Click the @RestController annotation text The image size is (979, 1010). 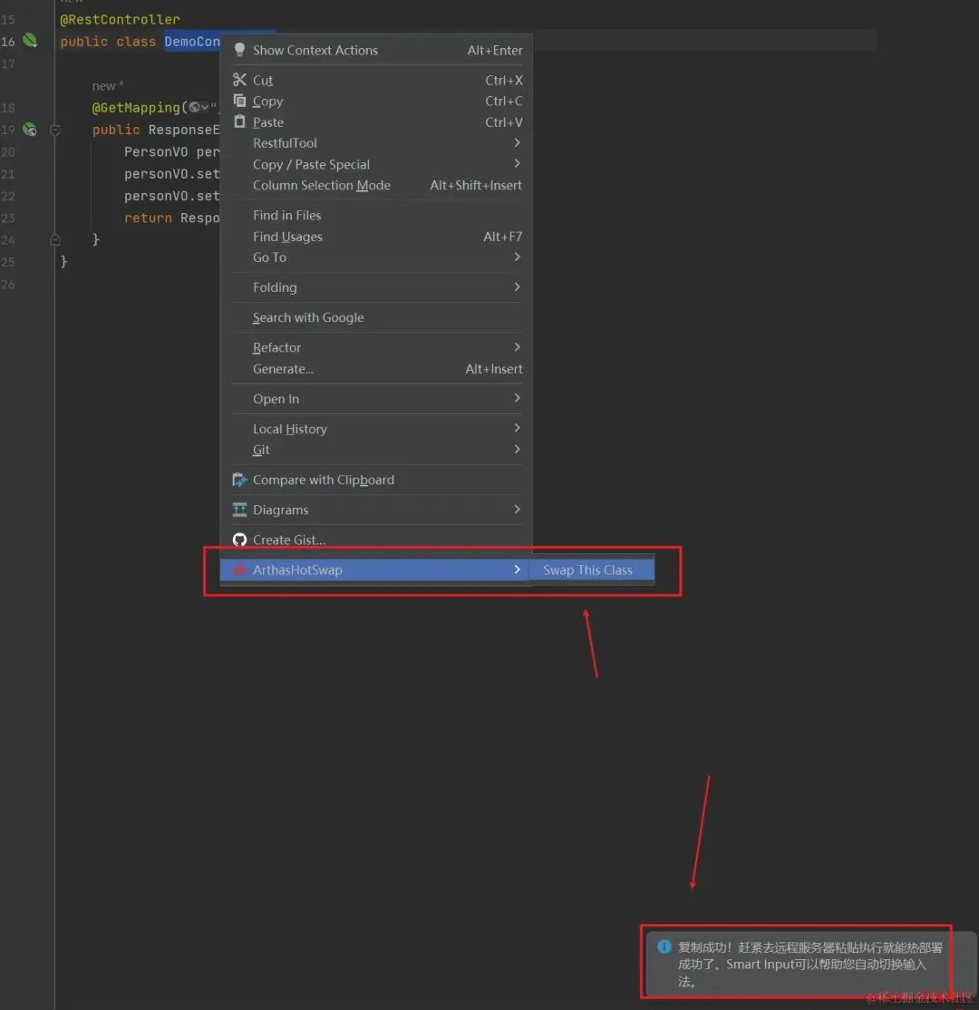(x=120, y=19)
